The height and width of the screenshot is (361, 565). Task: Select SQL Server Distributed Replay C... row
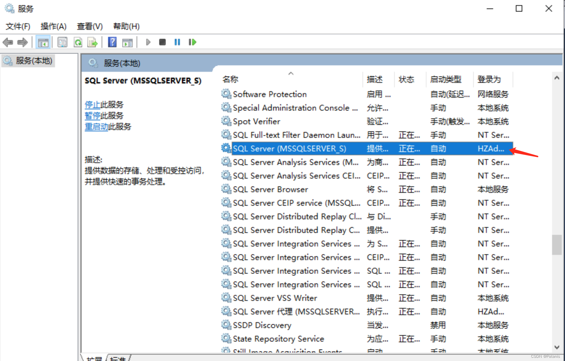click(367, 230)
